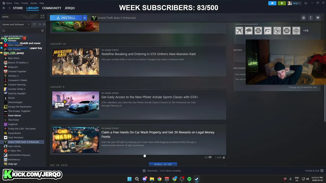Image resolution: width=326 pixels, height=183 pixels.
Task: Switch to the Store tab
Action: [18, 8]
